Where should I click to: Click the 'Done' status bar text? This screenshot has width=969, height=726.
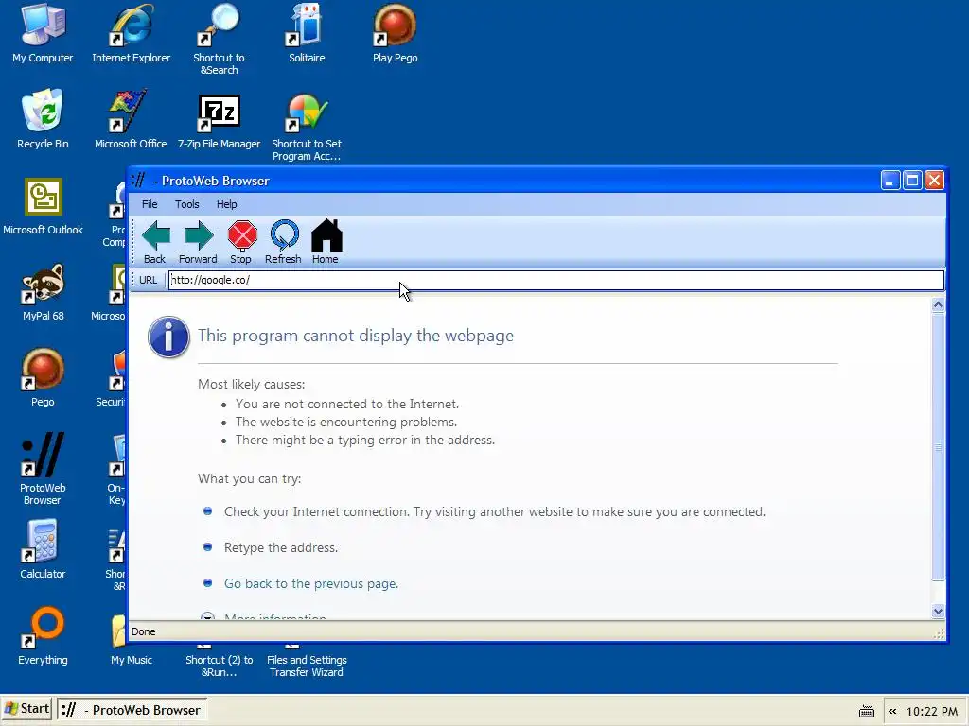(x=144, y=631)
